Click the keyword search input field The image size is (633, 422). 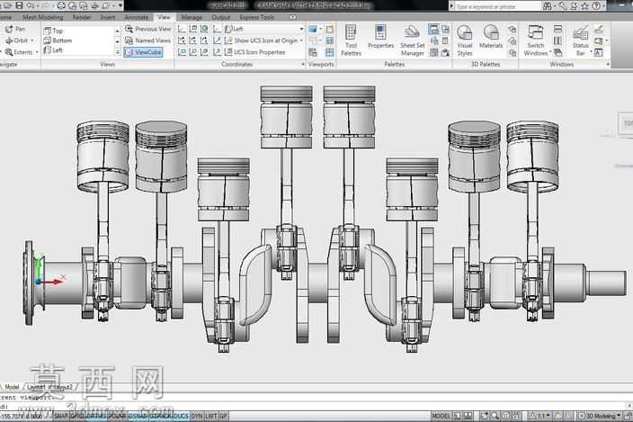coord(496,6)
